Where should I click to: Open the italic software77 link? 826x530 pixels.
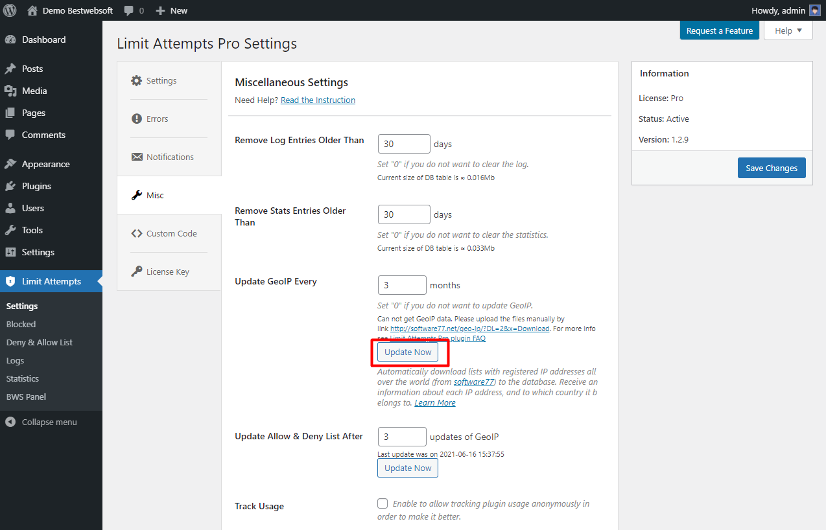474,382
